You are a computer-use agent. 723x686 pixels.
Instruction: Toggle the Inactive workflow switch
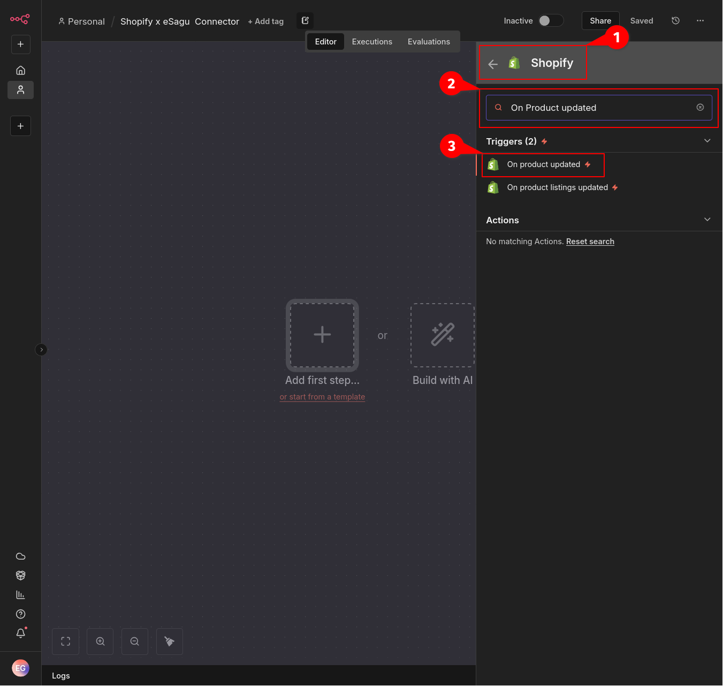(551, 20)
